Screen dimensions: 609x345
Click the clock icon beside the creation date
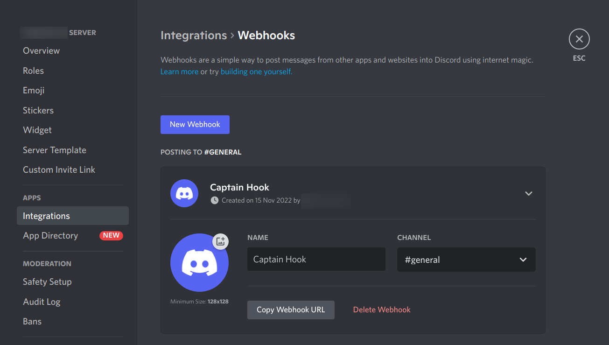[x=214, y=200]
